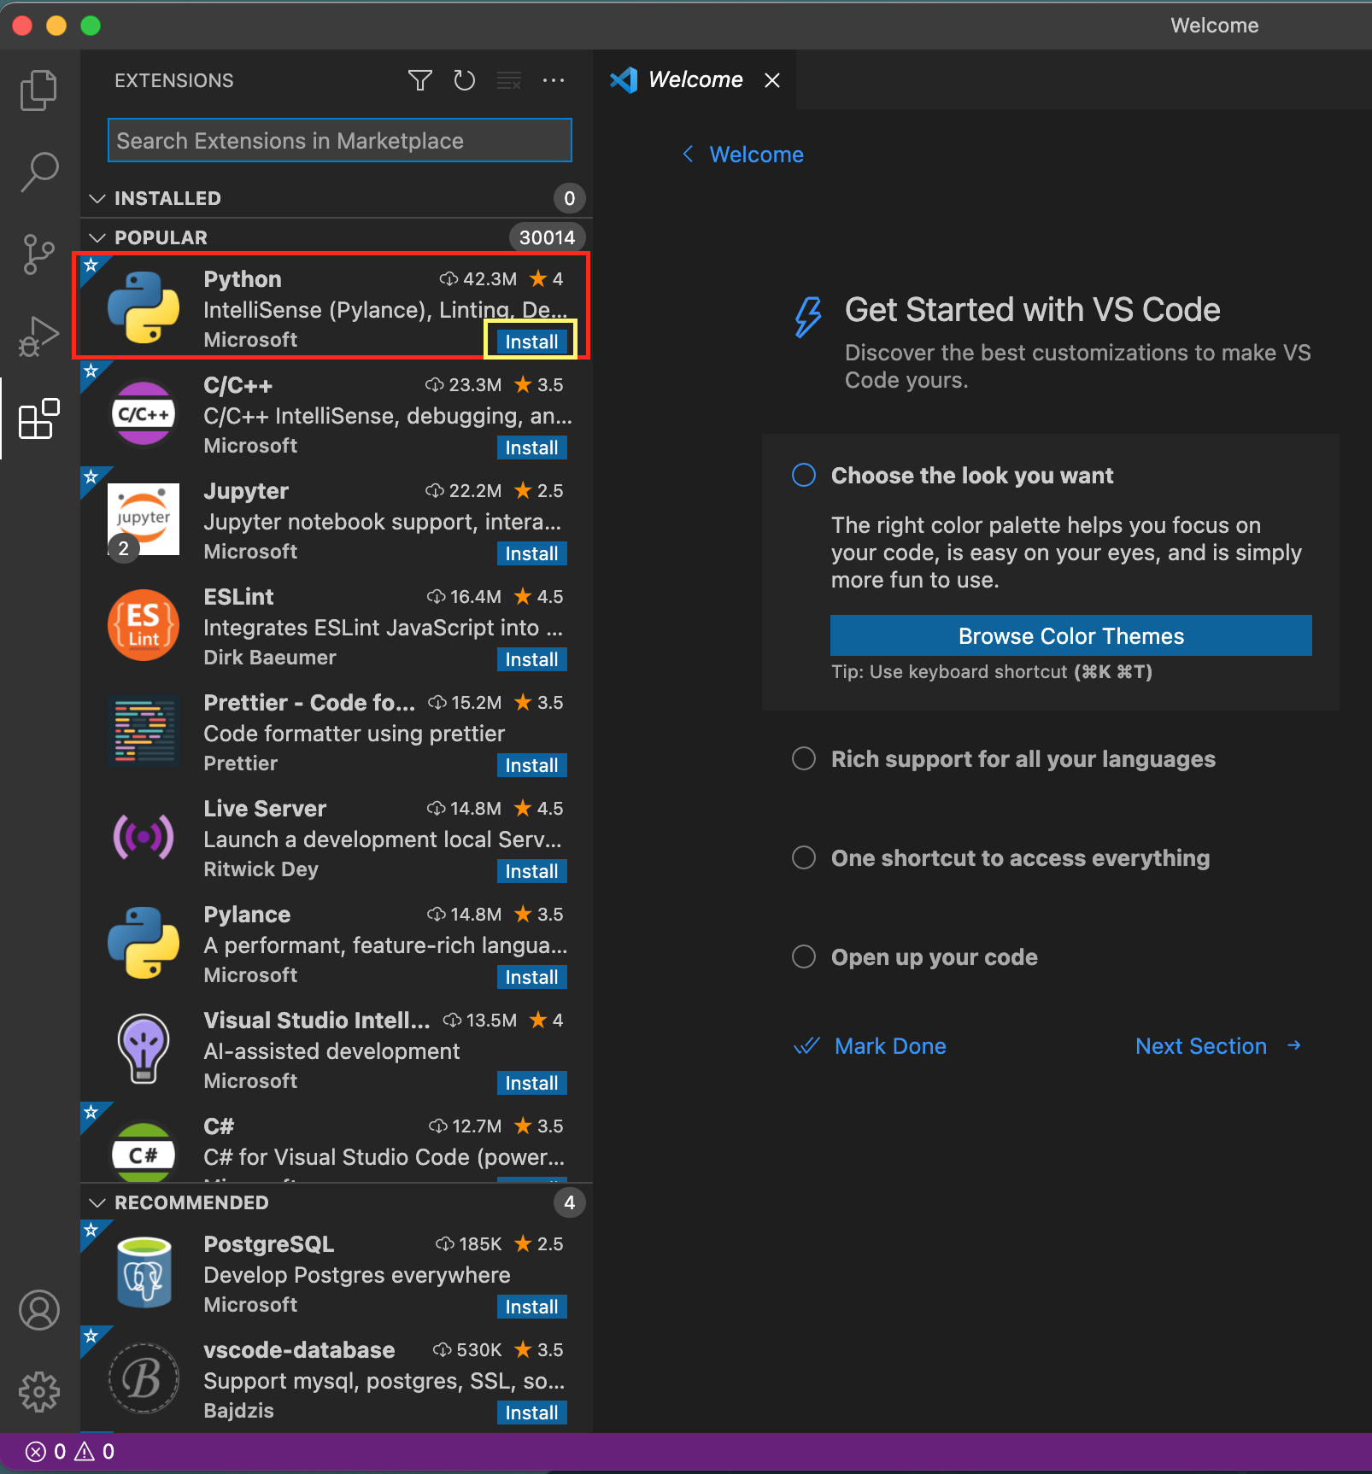Filter extensions with the funnel icon
1372x1474 pixels.
click(419, 80)
